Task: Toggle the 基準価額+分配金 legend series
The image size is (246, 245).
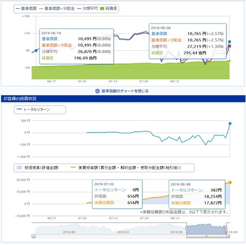Action: [57, 8]
